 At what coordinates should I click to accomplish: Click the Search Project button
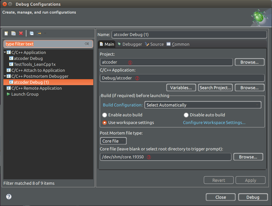tap(215, 87)
